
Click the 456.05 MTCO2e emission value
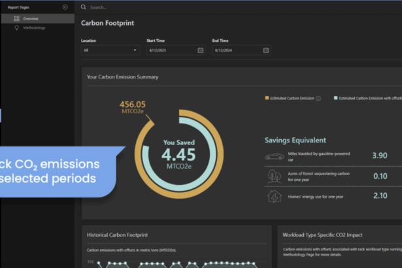[132, 107]
